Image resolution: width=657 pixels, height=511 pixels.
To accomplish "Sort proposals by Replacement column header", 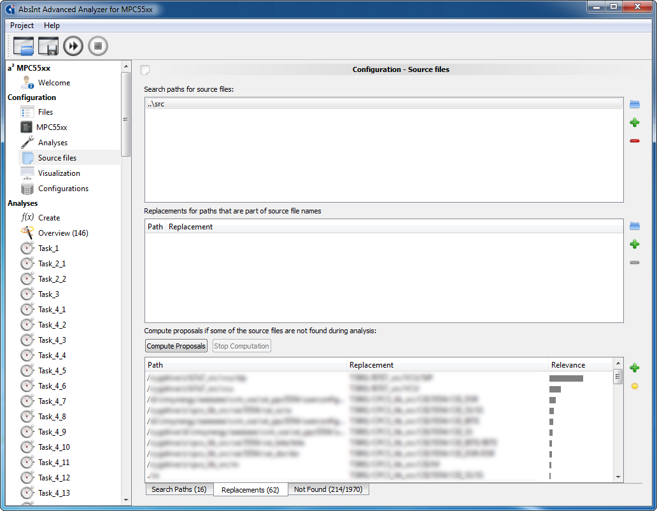I will point(448,365).
